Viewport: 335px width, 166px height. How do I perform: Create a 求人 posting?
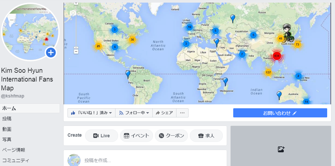point(206,136)
